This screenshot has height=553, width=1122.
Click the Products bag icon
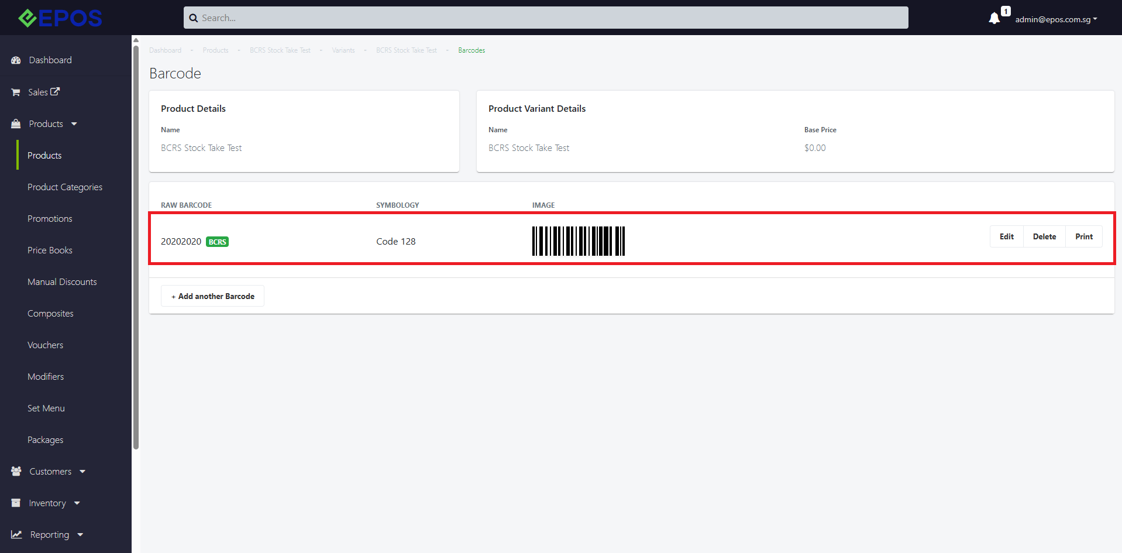(16, 124)
